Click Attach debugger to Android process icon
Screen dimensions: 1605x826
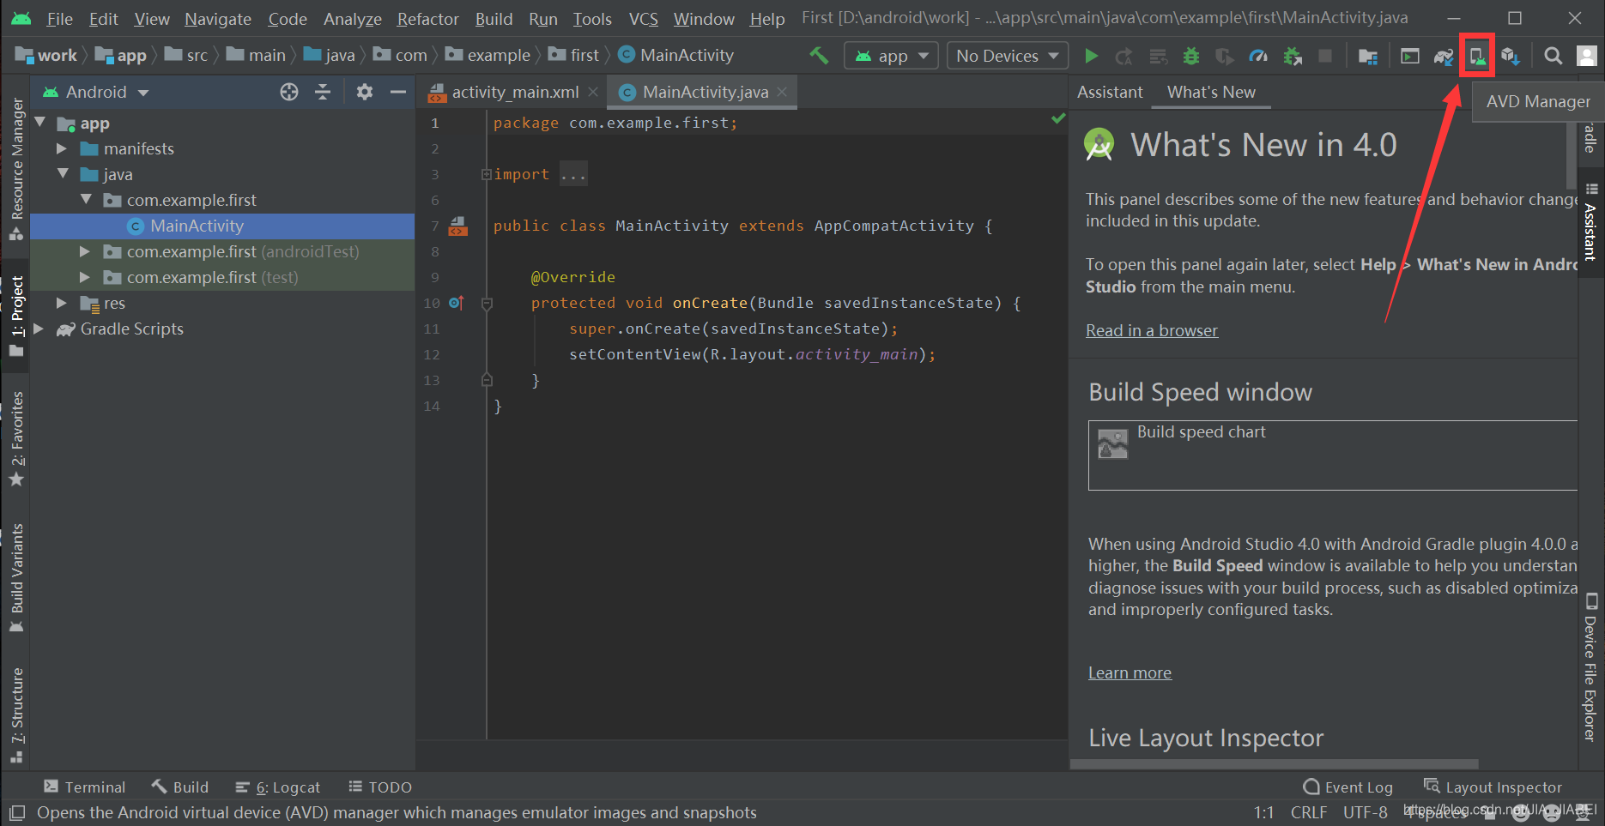pos(1292,56)
